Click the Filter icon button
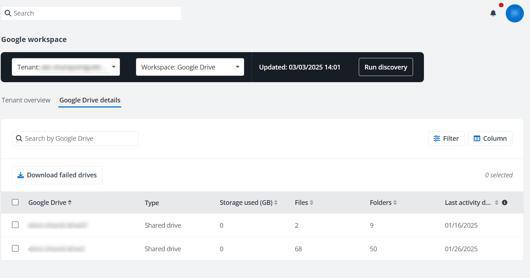Image resolution: width=530 pixels, height=278 pixels. click(x=437, y=138)
